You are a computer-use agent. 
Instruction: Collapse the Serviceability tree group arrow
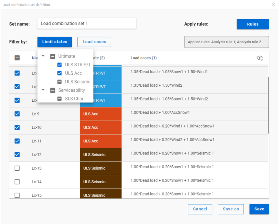pos(43,90)
